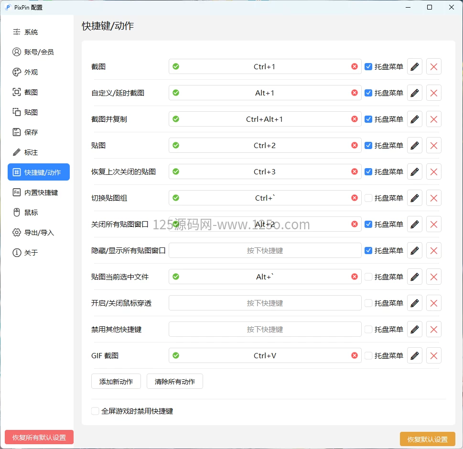This screenshot has width=463, height=449.
Task: Click the green check next to Ctrl+V
Action: [175, 355]
